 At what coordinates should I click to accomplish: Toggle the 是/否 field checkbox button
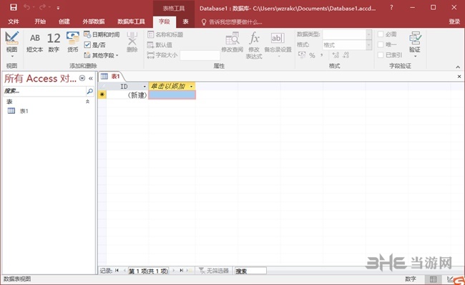[x=94, y=45]
